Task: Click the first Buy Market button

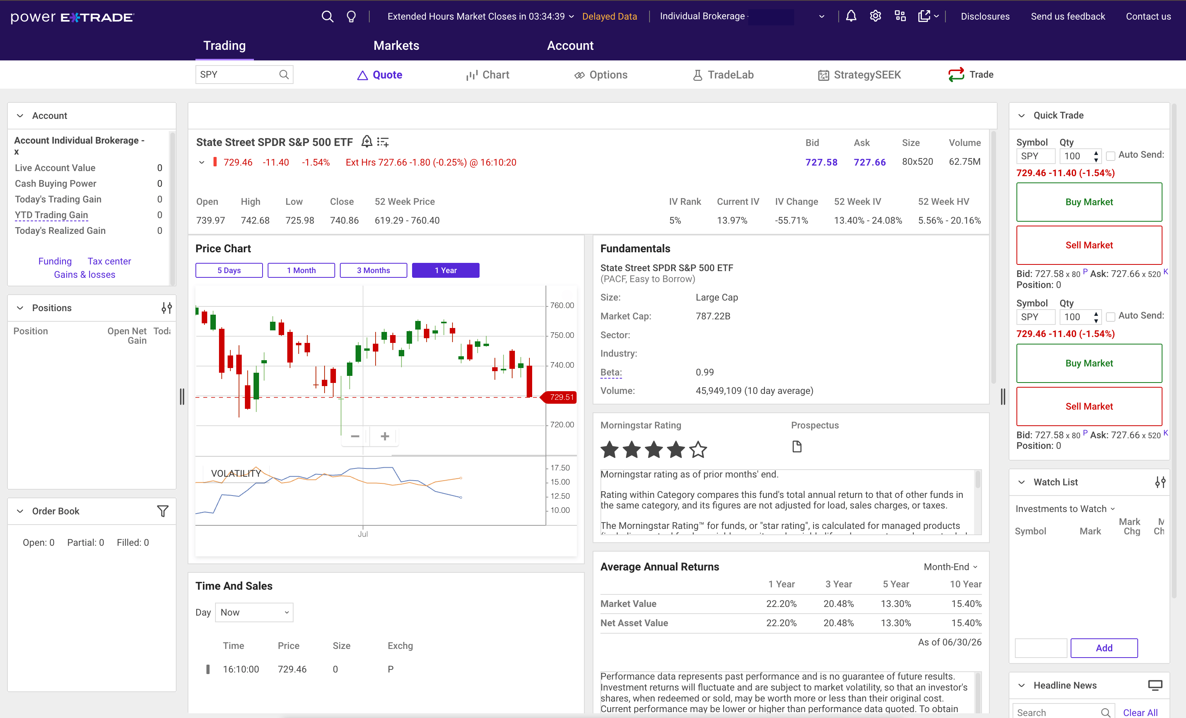Action: pyautogui.click(x=1089, y=202)
